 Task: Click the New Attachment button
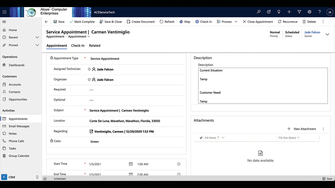click(301, 129)
